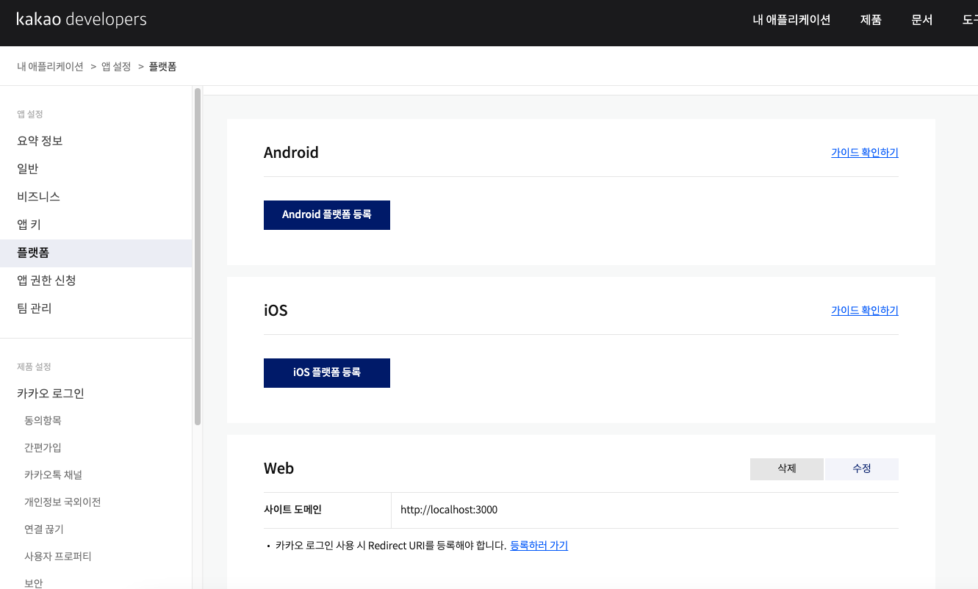Viewport: 978px width, 589px height.
Task: Click the sidebar vertical scrollbar
Action: coord(198,256)
